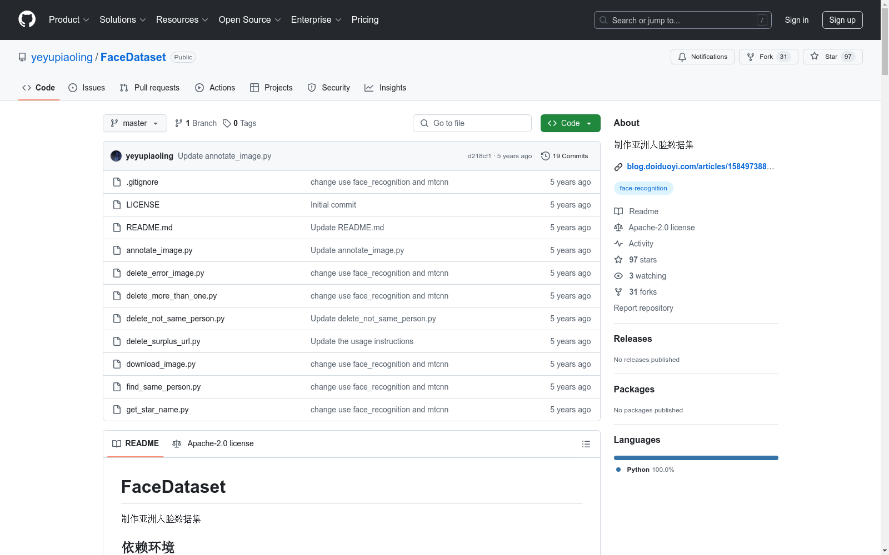
Task: Expand the Solutions menu
Action: [123, 20]
